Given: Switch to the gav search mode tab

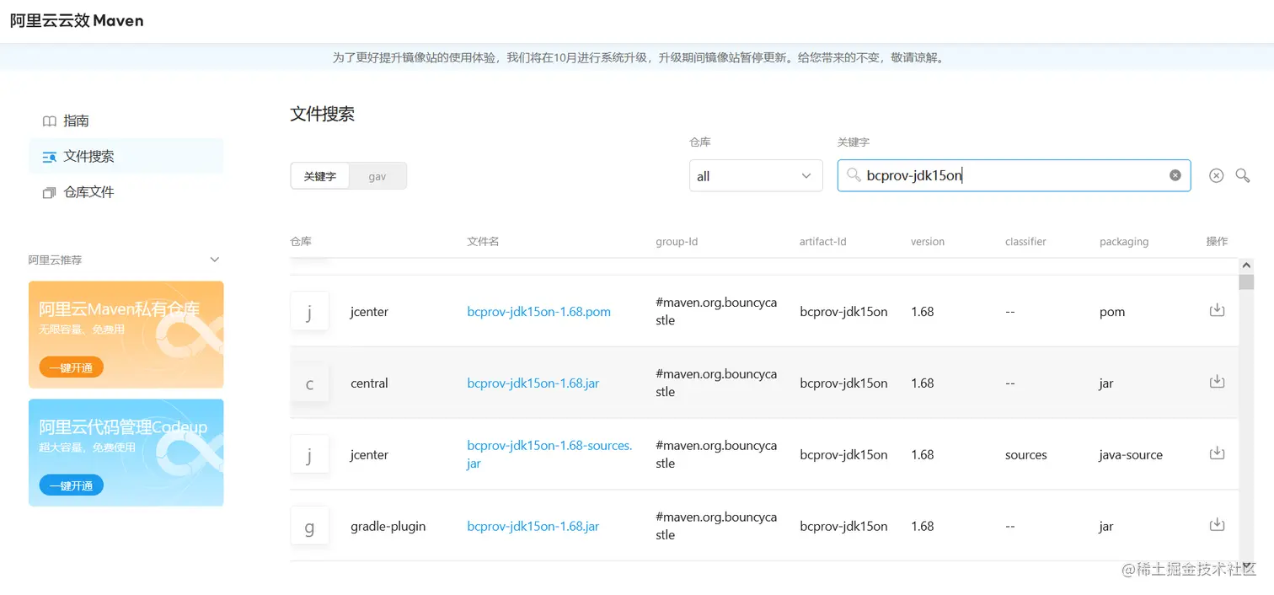Looking at the screenshot, I should tap(377, 176).
